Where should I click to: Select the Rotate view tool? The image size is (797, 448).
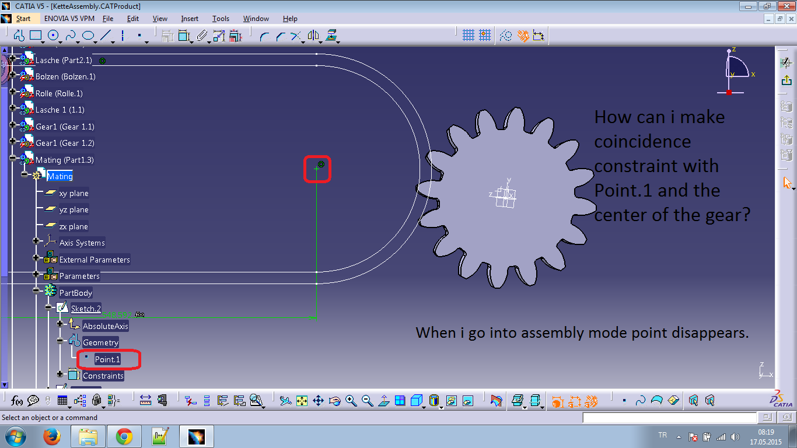[335, 401]
